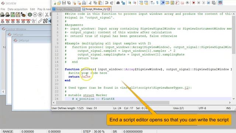Zoom out of the script text
The height and width of the screenshot is (133, 236).
135,3
